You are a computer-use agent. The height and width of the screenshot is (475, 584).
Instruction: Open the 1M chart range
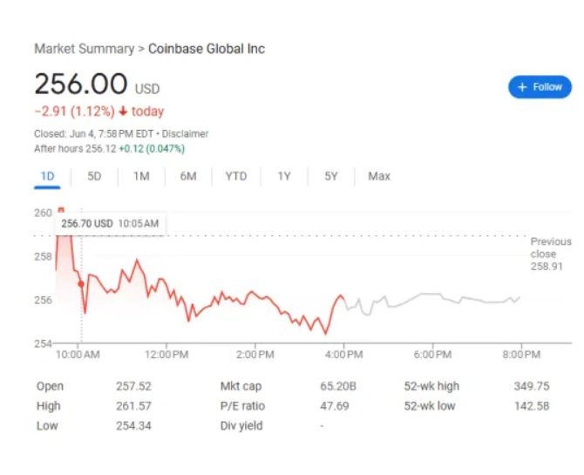141,176
